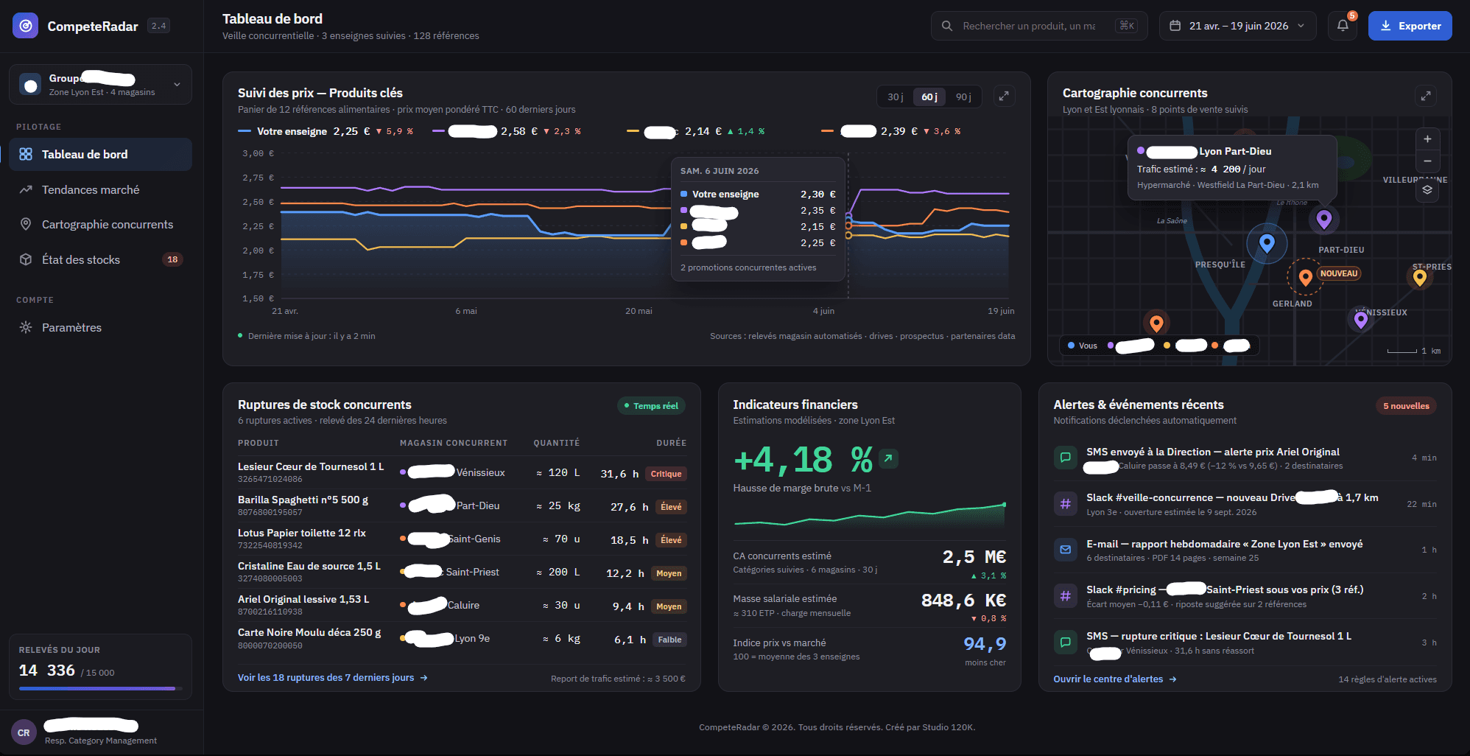Click the Paramètres gear icon
This screenshot has height=756, width=1470.
point(26,327)
